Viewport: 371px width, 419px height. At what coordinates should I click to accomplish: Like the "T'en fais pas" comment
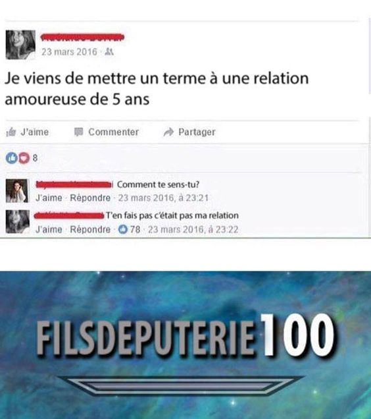tap(49, 229)
